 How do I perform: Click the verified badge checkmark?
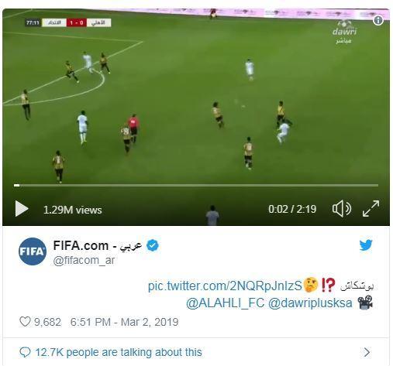[x=153, y=245]
